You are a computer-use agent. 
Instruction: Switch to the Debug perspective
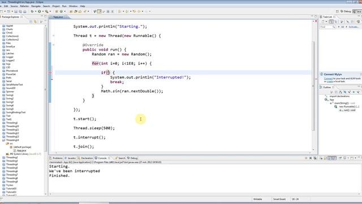(346, 11)
